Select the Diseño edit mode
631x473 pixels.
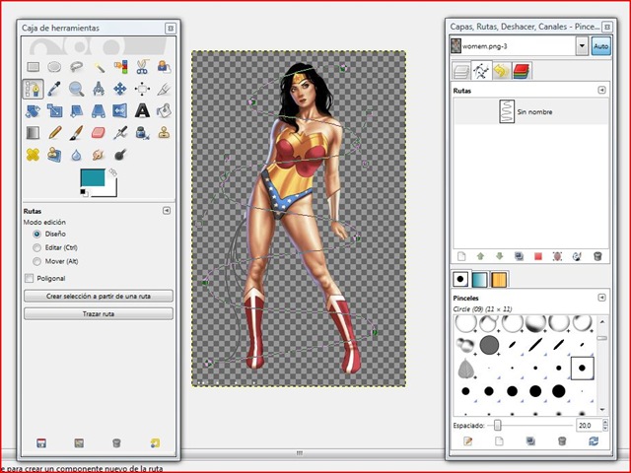coord(37,235)
